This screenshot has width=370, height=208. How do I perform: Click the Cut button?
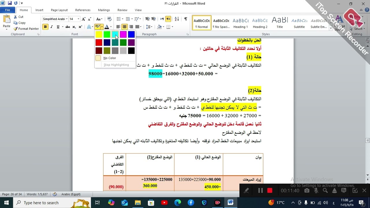[18, 17]
